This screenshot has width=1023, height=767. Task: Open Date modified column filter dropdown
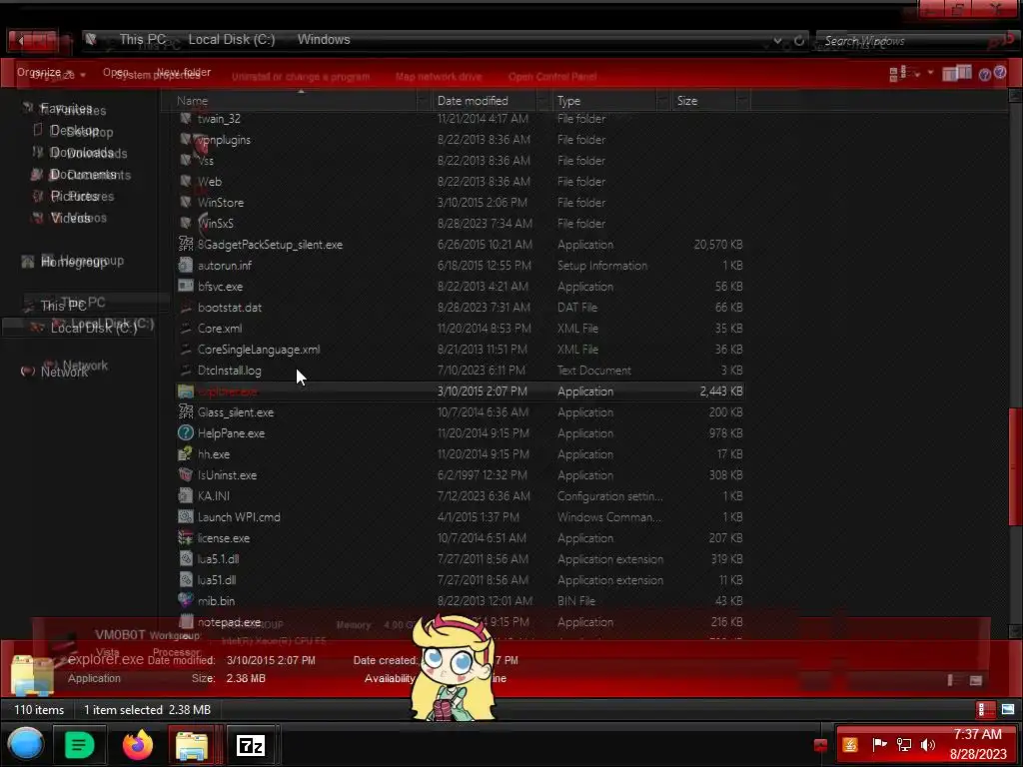coord(542,101)
